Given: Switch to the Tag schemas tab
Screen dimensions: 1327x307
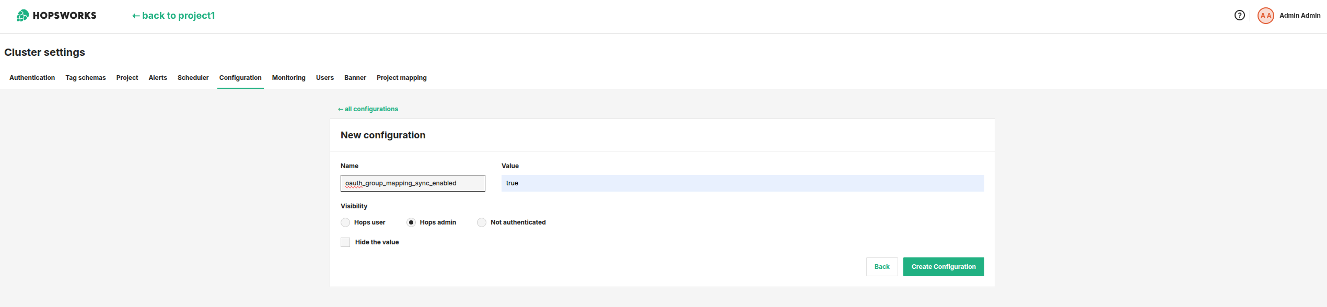Looking at the screenshot, I should coord(86,78).
